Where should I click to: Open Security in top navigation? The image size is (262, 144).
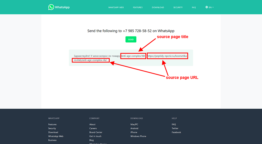(x=178, y=7)
